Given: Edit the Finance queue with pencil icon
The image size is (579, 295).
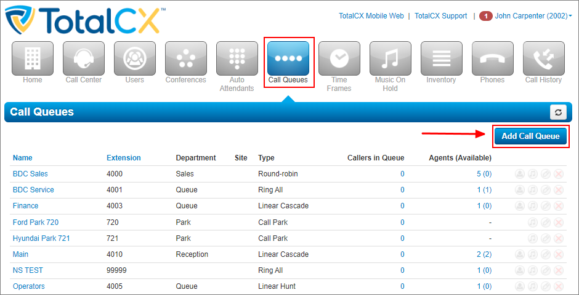Looking at the screenshot, I should tap(545, 206).
